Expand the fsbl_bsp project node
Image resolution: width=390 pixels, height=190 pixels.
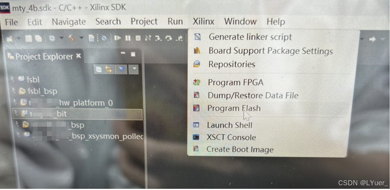[14, 91]
